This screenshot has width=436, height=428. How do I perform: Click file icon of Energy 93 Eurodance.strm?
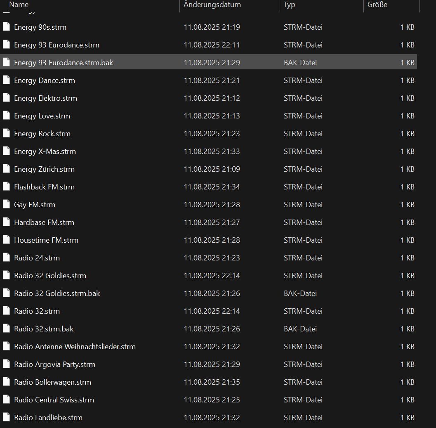pyautogui.click(x=7, y=44)
